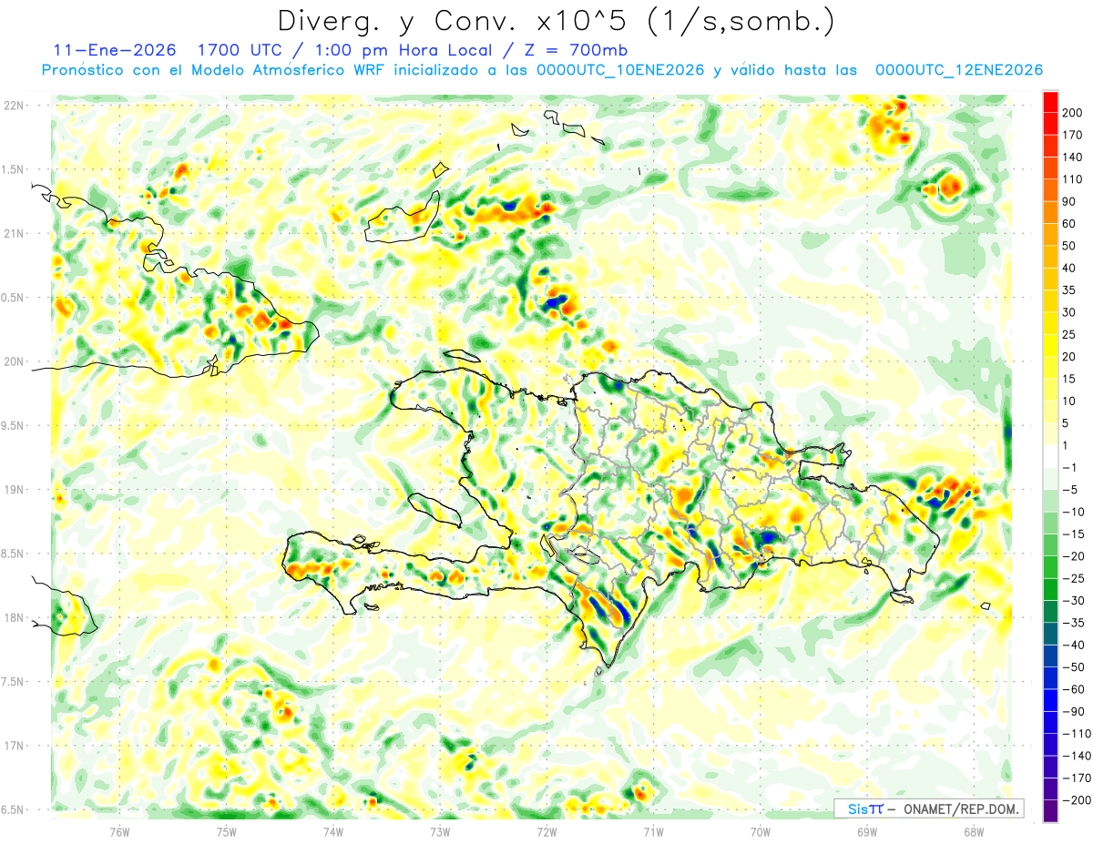Click the '75W' longitude label
The height and width of the screenshot is (844, 1093).
point(226,830)
